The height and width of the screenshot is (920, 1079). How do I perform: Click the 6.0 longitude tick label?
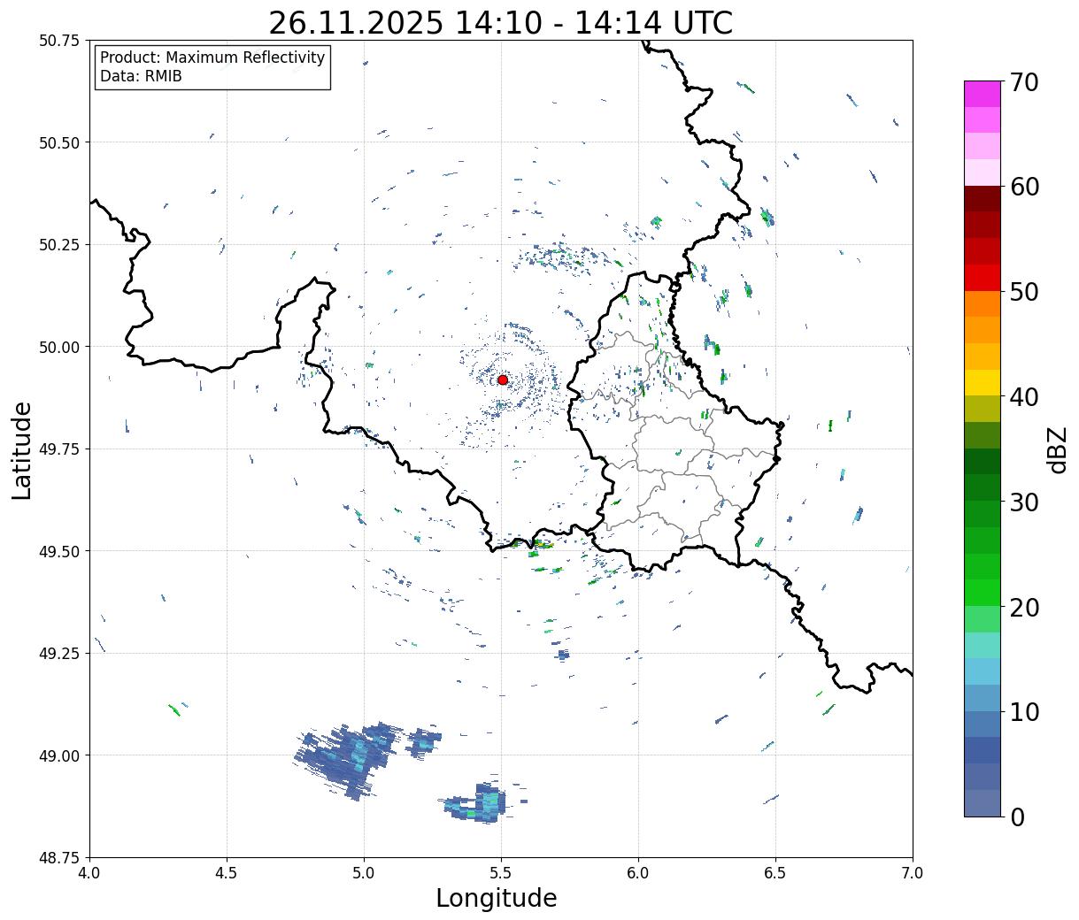tap(638, 873)
